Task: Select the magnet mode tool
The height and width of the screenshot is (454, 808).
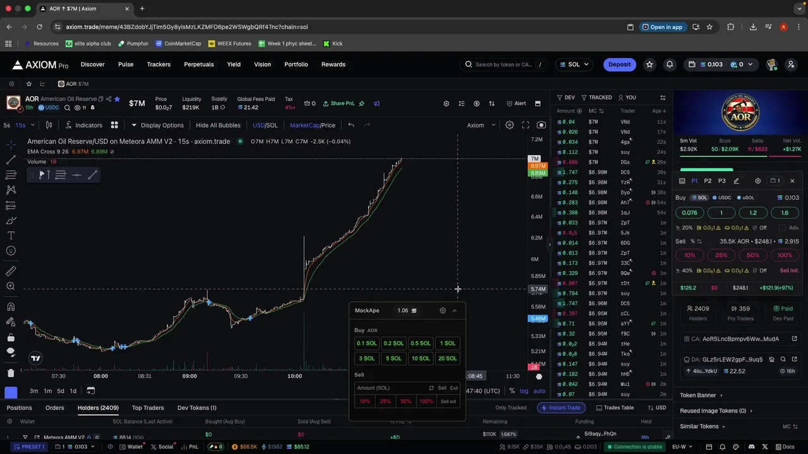Action: click(x=11, y=307)
